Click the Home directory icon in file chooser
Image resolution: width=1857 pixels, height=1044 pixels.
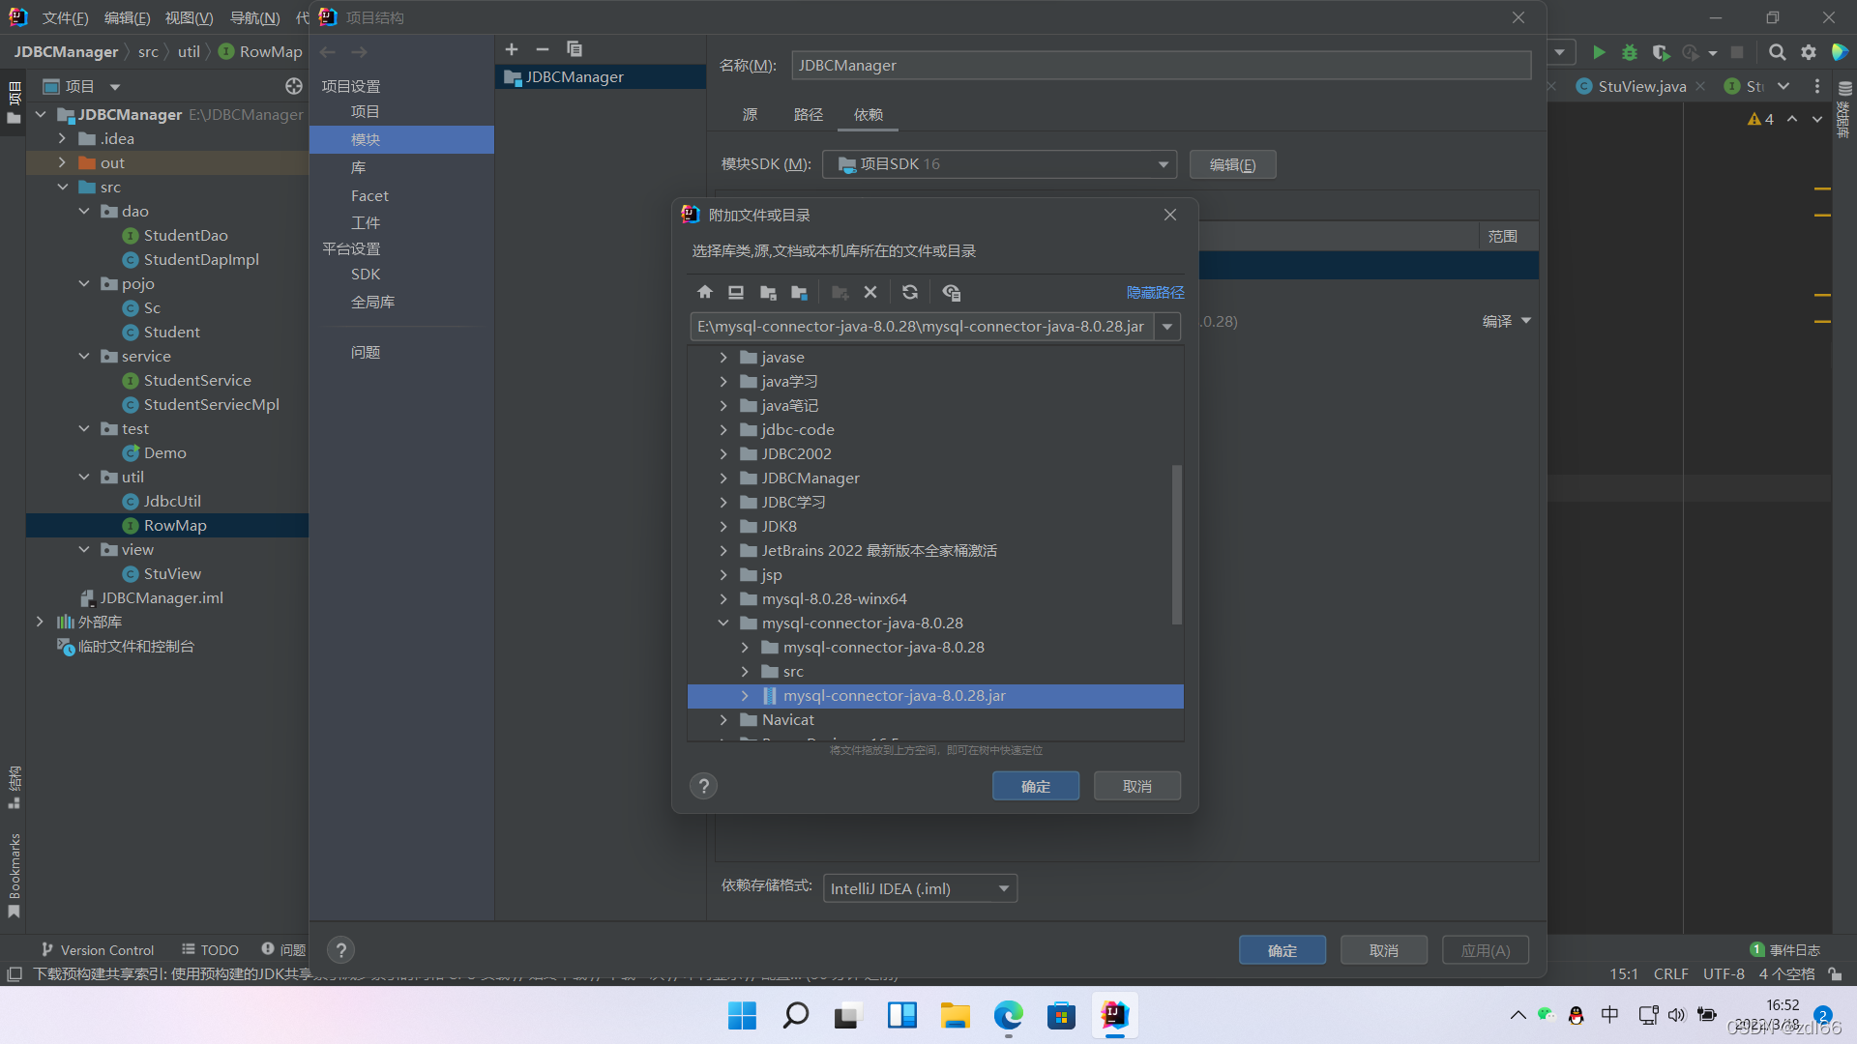(x=704, y=292)
